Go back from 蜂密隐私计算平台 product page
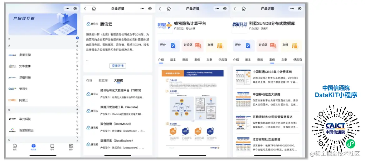This screenshot has height=162, width=365. 160,9
